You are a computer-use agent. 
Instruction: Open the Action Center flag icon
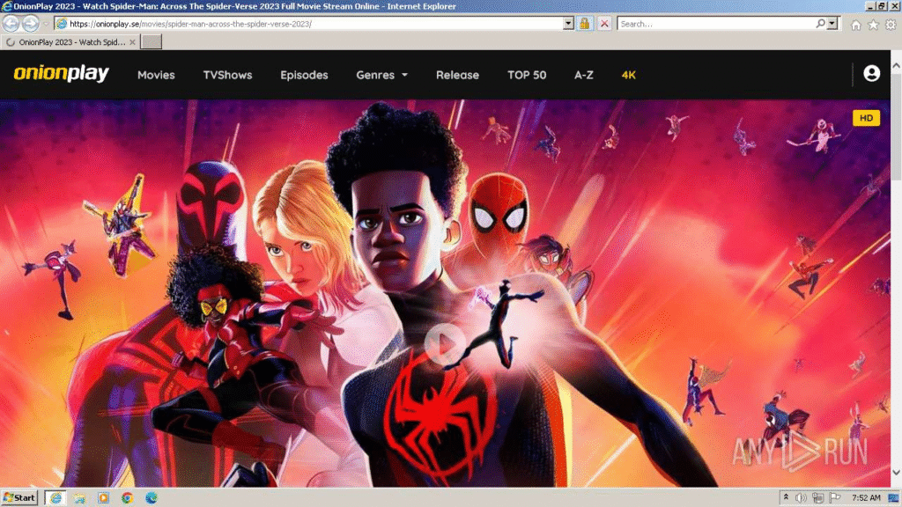835,497
